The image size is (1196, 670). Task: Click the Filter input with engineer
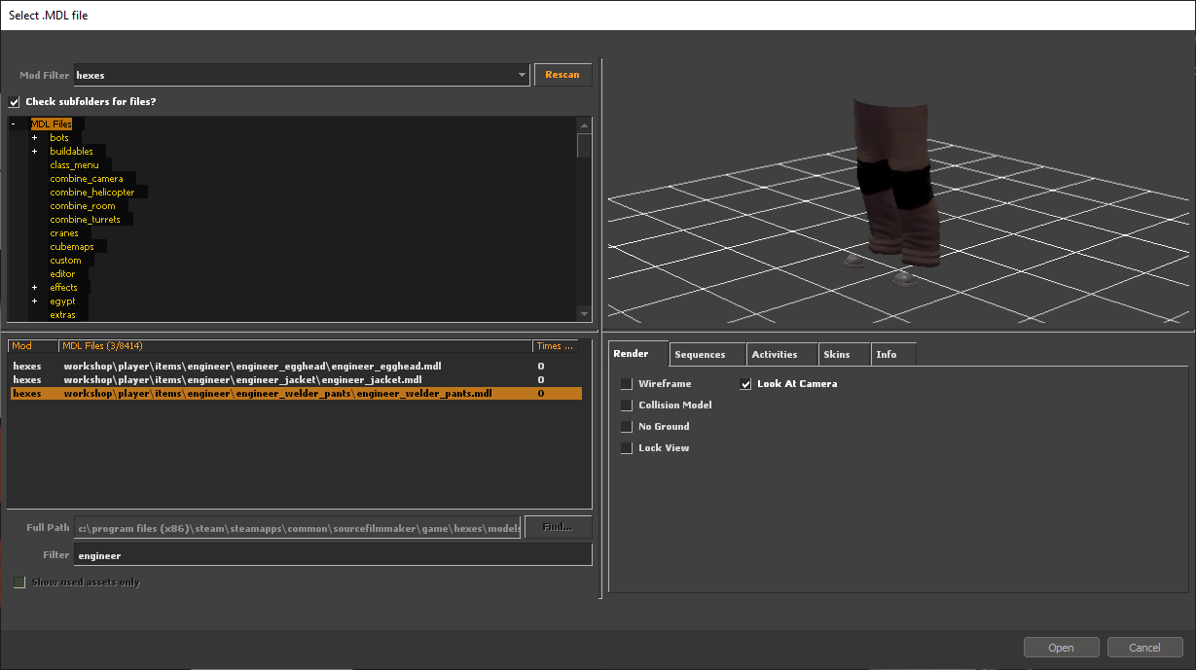[x=333, y=554]
